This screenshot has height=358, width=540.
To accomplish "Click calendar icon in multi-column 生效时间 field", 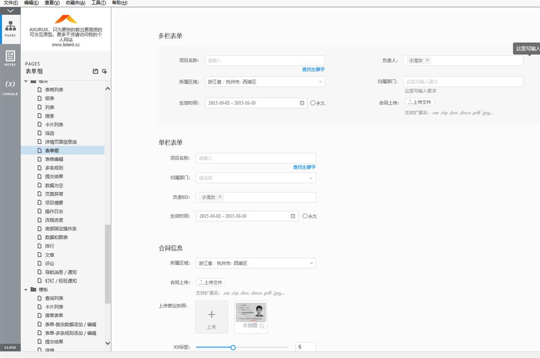I will pos(302,103).
